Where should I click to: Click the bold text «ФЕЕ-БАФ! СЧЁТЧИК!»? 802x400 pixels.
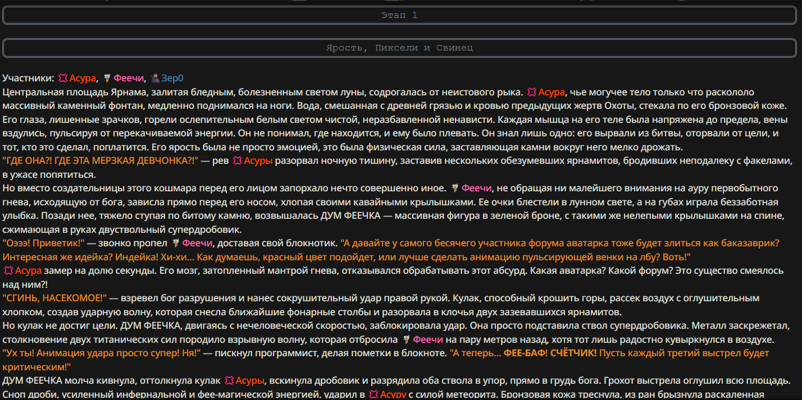point(549,353)
